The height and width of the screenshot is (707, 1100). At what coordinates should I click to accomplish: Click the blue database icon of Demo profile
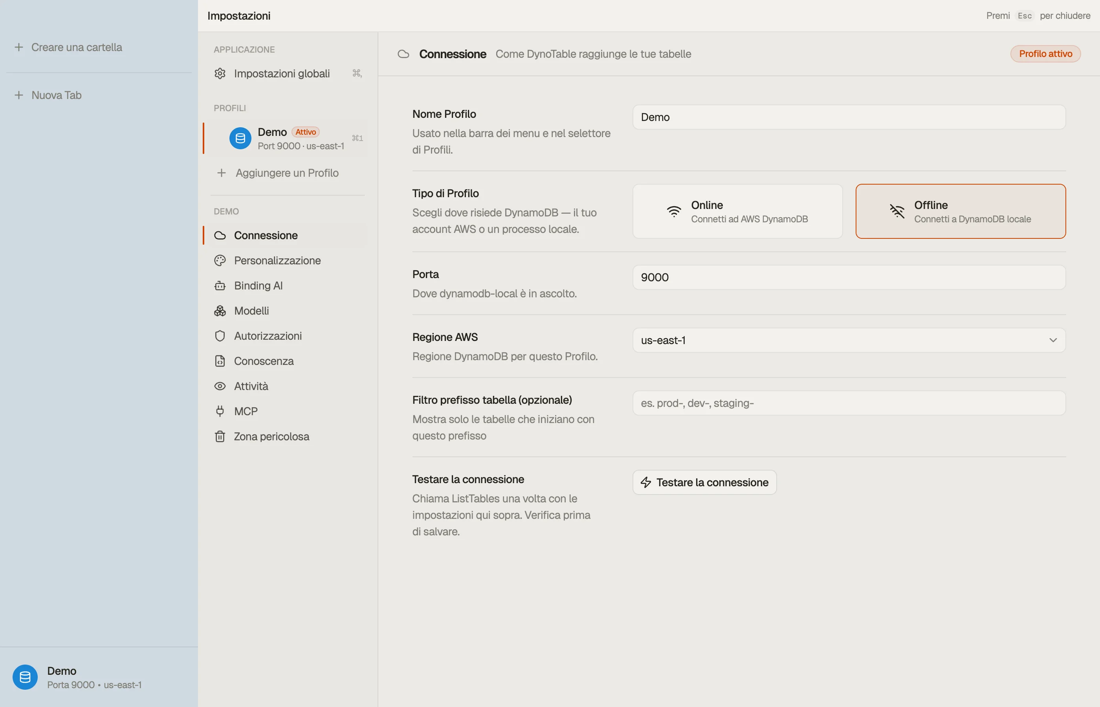tap(240, 138)
